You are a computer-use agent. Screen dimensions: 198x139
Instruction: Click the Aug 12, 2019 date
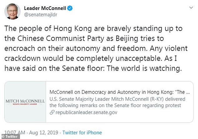pos(42,132)
